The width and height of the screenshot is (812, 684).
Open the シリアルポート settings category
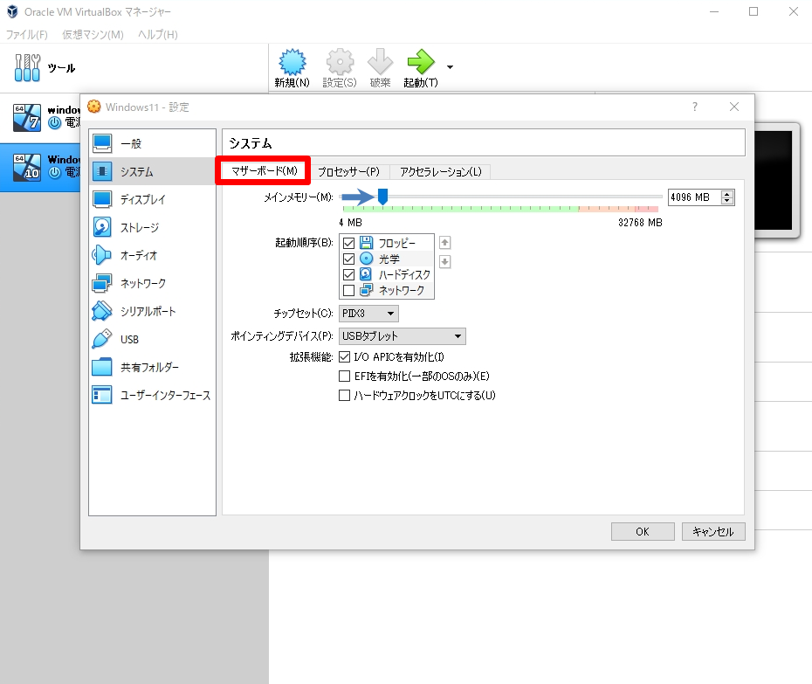[x=152, y=312]
